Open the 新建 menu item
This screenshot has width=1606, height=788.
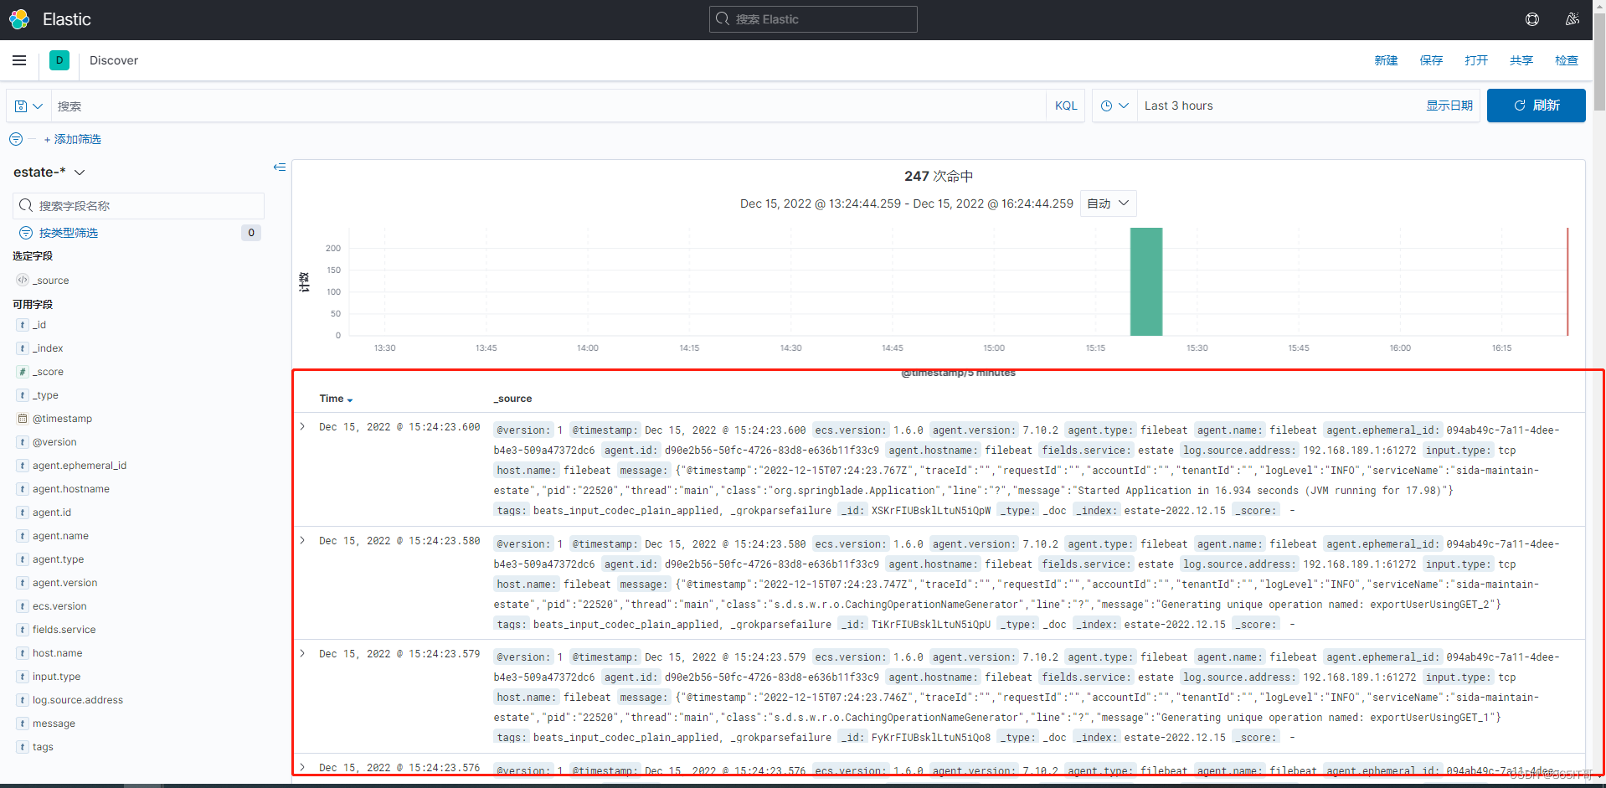coord(1386,60)
